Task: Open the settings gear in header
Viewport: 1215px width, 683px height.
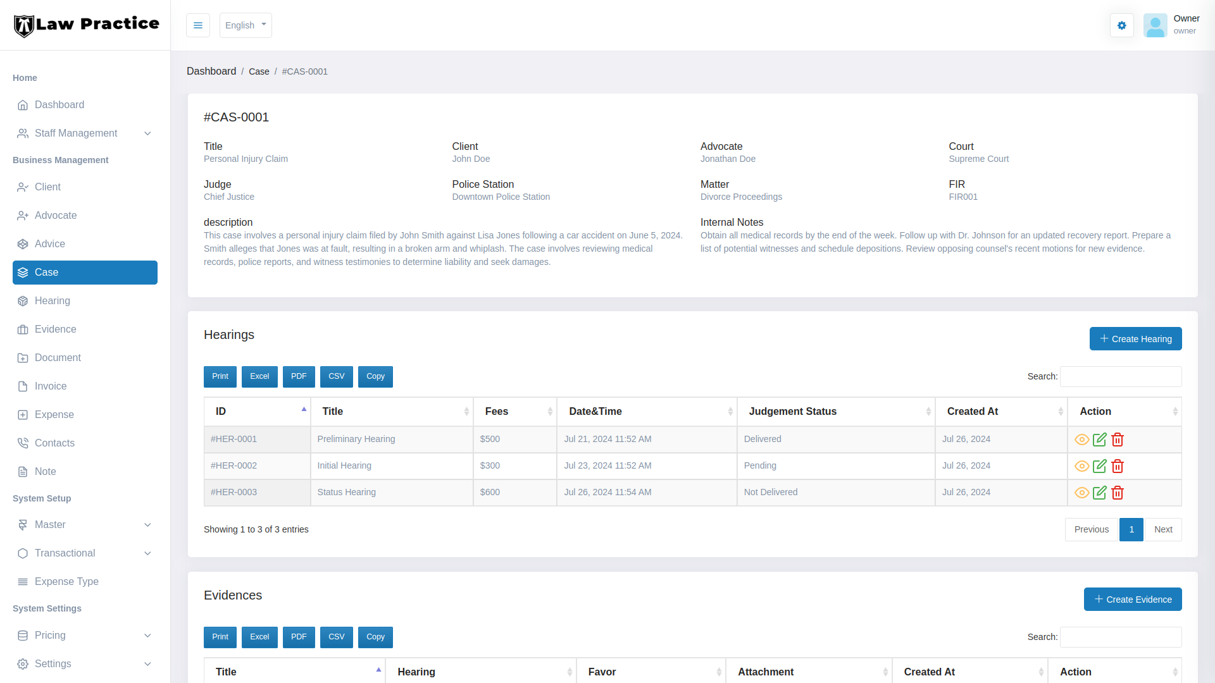Action: [1121, 25]
